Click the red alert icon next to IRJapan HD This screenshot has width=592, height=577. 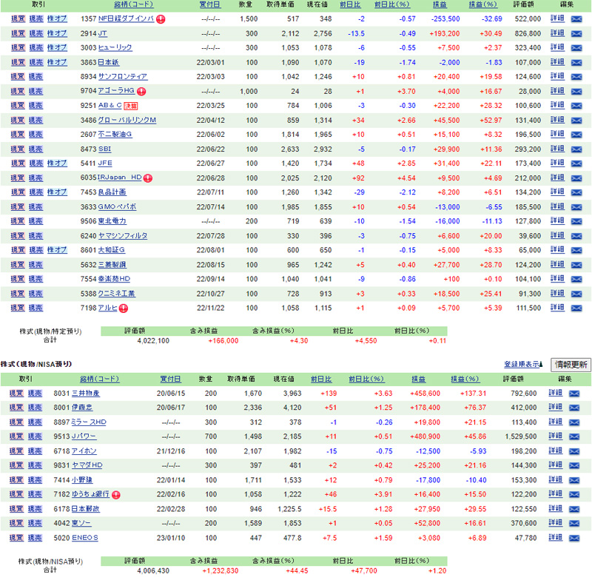pos(148,178)
